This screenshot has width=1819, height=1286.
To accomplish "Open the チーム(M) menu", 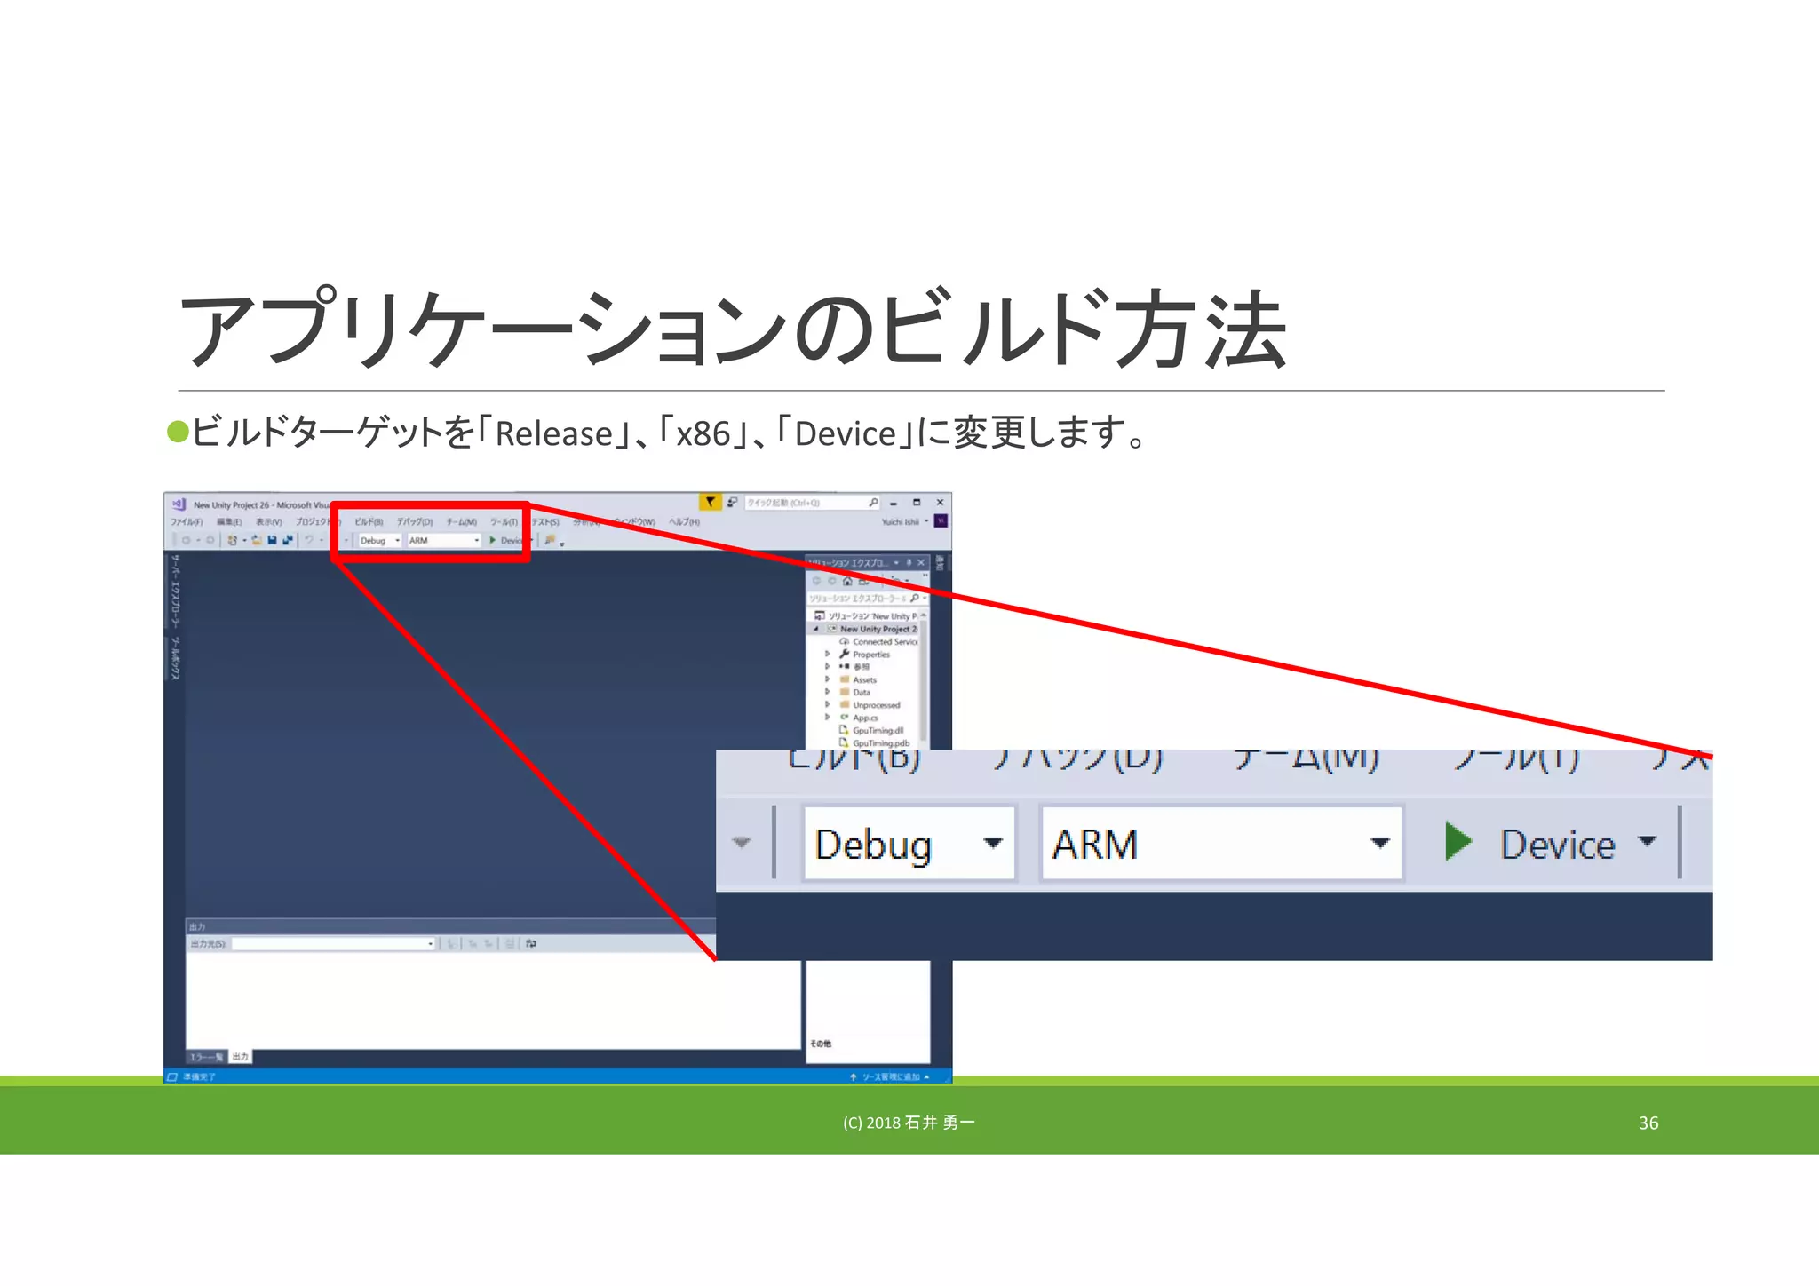I will coord(462,522).
